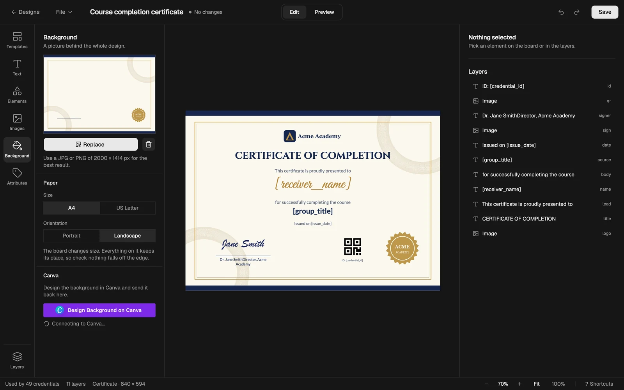Select the Issued on [issue_date] layer
The width and height of the screenshot is (624, 390).
pos(542,145)
